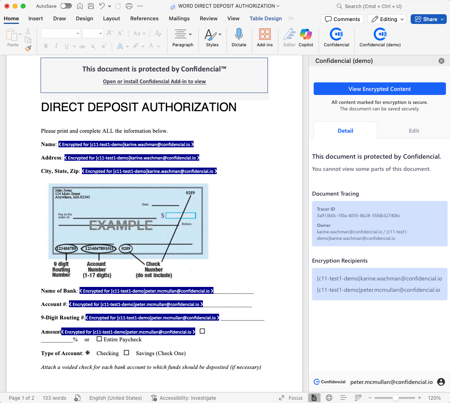450x403 pixels.
Task: Click the Cut scissors icon
Action: pos(28,31)
